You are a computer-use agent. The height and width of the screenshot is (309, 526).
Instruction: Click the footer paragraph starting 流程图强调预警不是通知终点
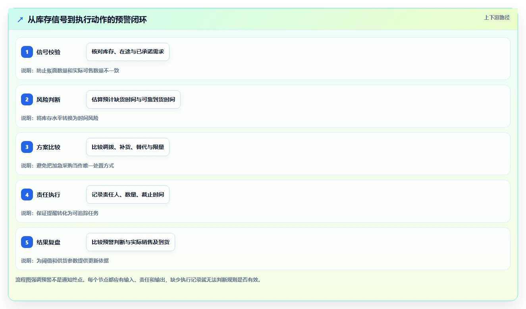point(138,280)
